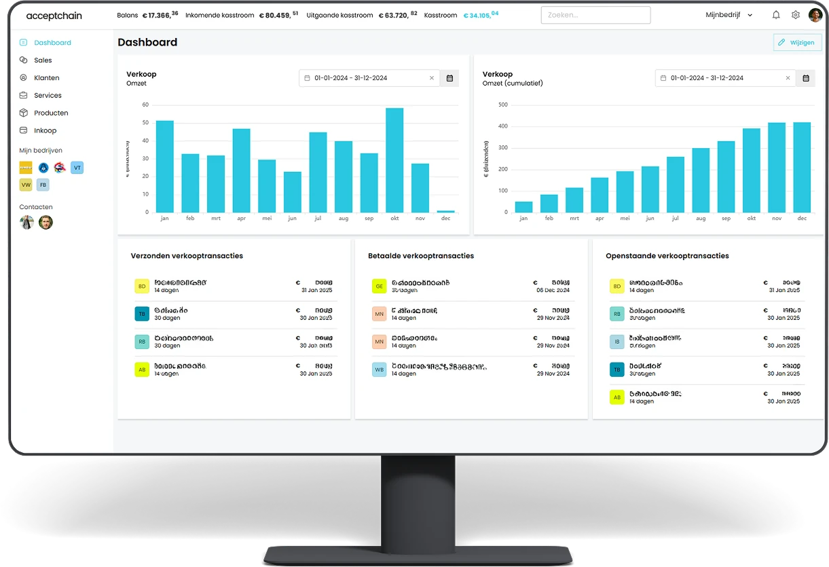Select the VT company badge
The width and height of the screenshot is (829, 567).
pos(77,168)
